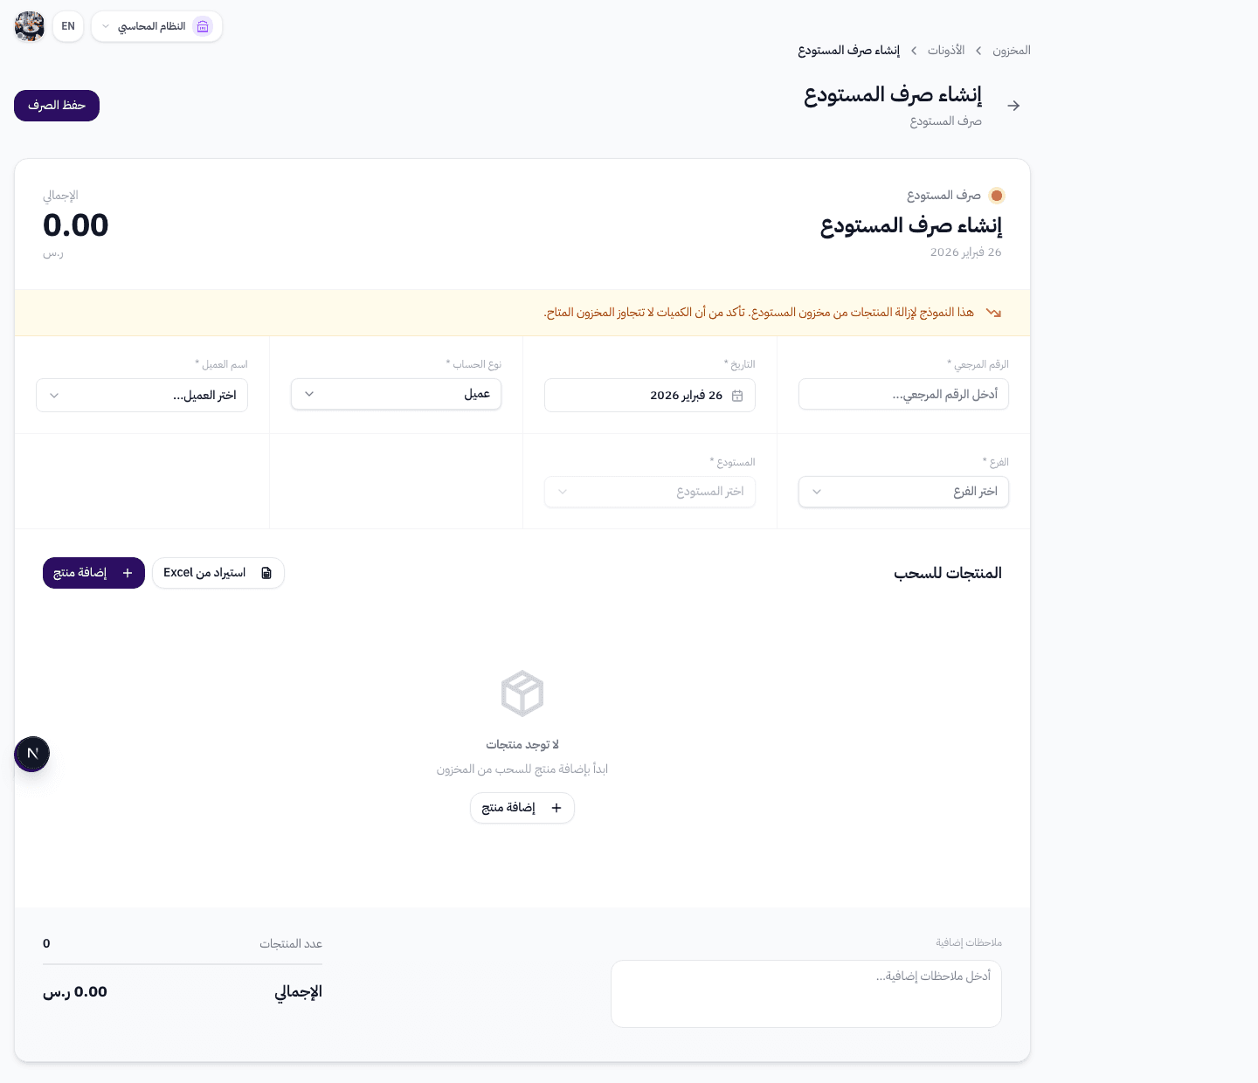Viewport: 1258px width, 1083px height.
Task: Open the account type dropdown showing عميل
Action: 396,394
